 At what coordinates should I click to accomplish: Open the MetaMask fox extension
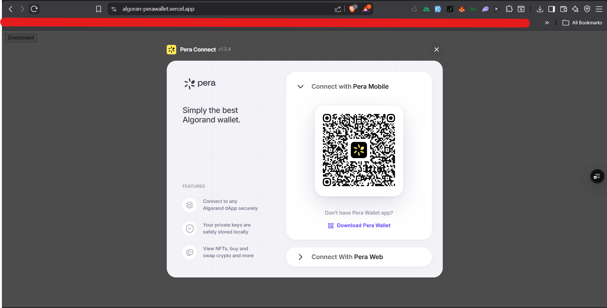[x=462, y=9]
